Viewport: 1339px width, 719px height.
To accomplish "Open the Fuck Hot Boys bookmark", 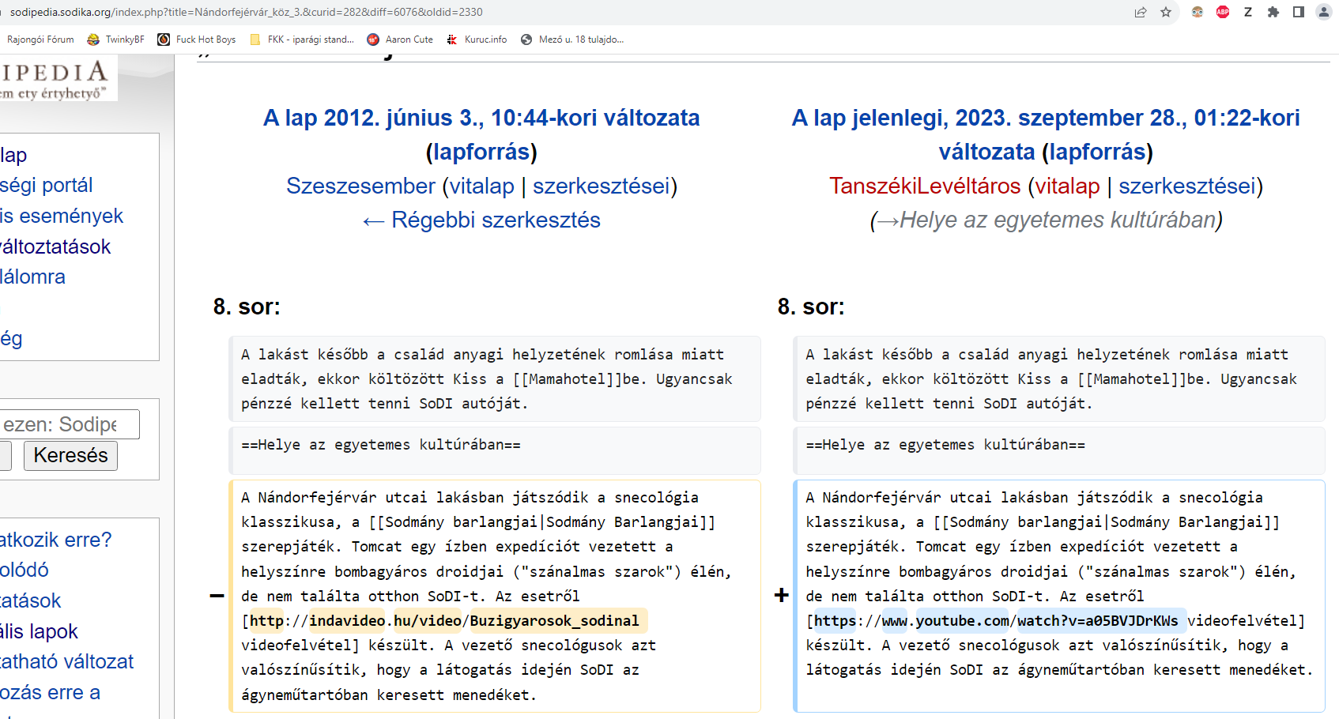I will click(197, 40).
